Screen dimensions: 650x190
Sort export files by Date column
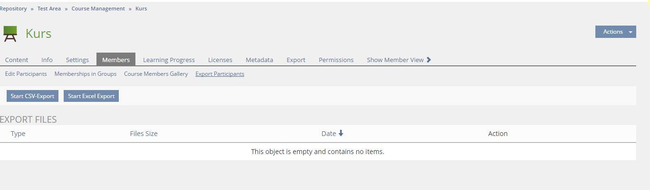point(329,134)
